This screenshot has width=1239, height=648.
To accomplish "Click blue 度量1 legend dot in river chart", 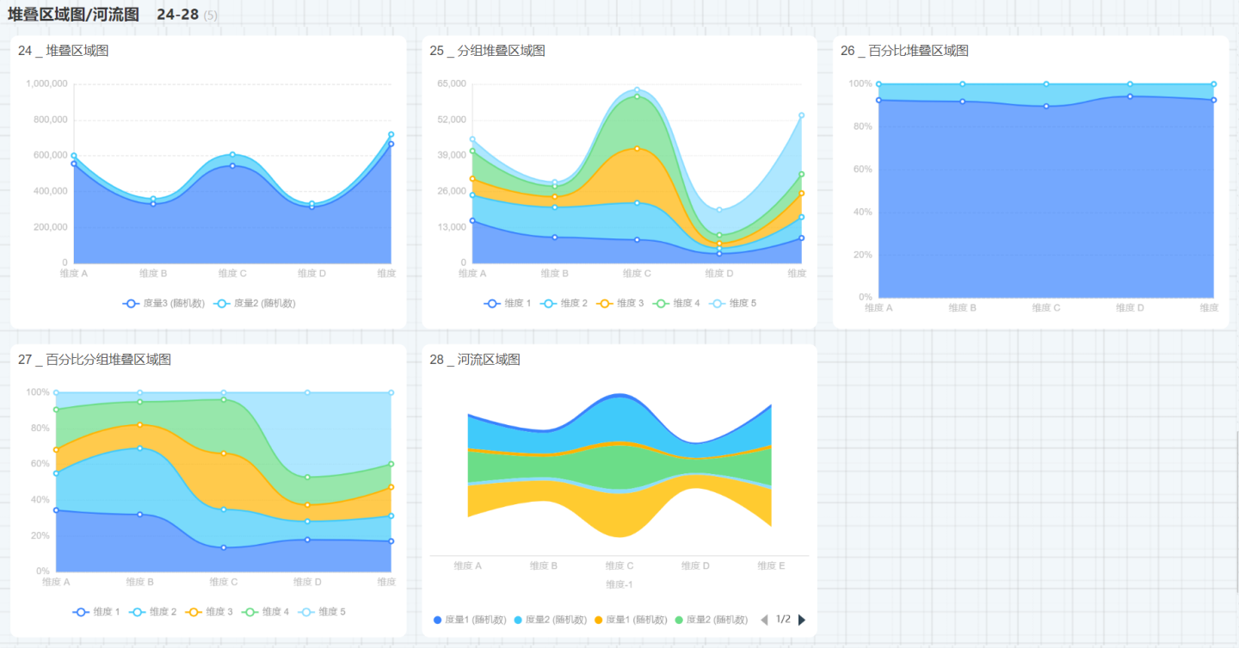I will 438,620.
